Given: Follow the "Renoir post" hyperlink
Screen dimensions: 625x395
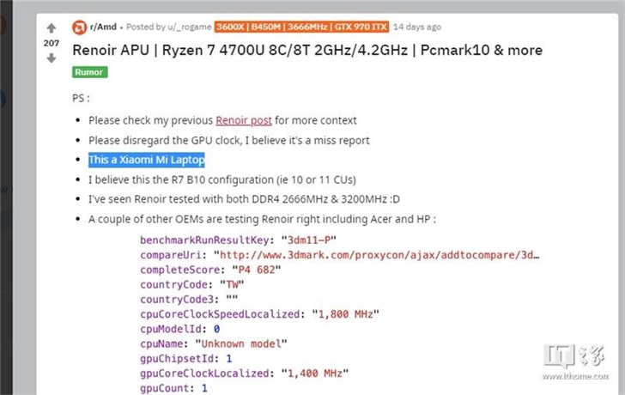Looking at the screenshot, I should coord(244,120).
